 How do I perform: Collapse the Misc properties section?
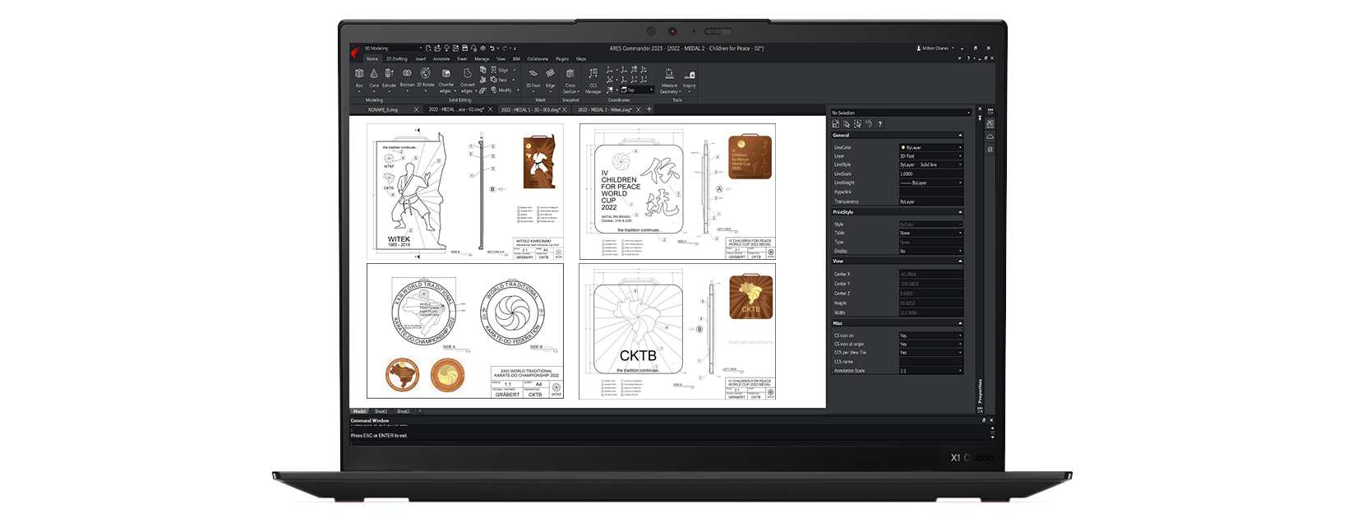click(960, 324)
